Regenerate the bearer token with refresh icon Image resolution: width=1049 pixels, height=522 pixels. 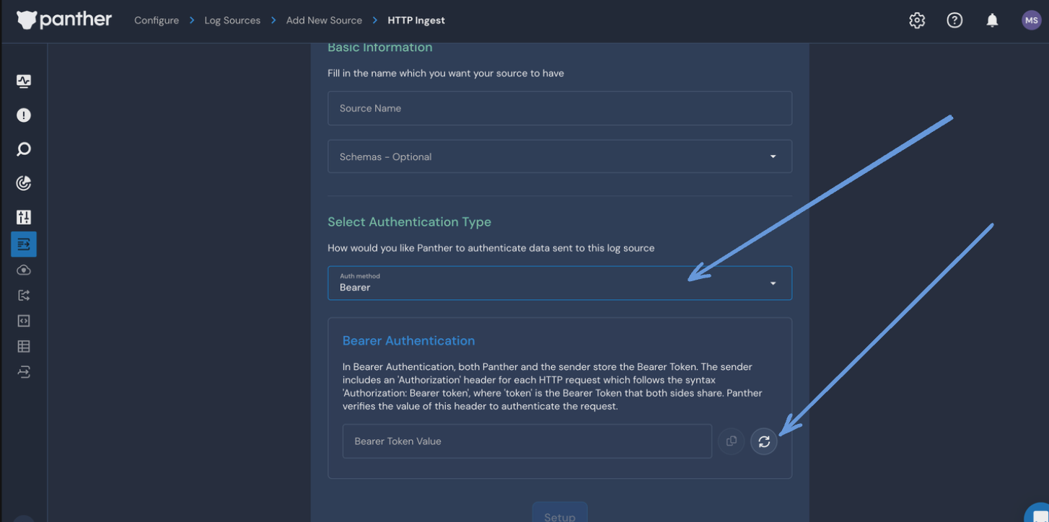[x=764, y=441]
